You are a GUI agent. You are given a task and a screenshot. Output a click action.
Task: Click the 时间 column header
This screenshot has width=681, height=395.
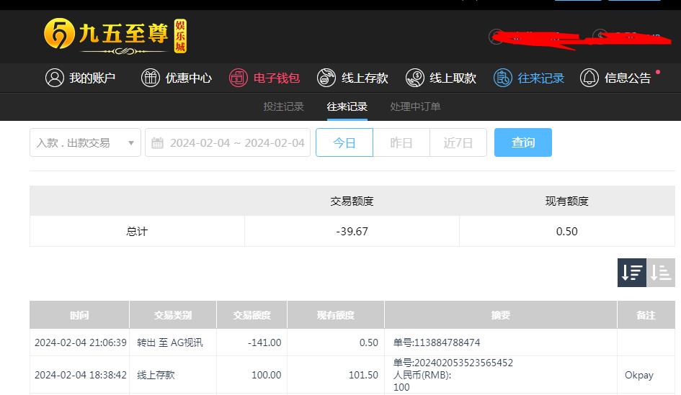click(79, 315)
